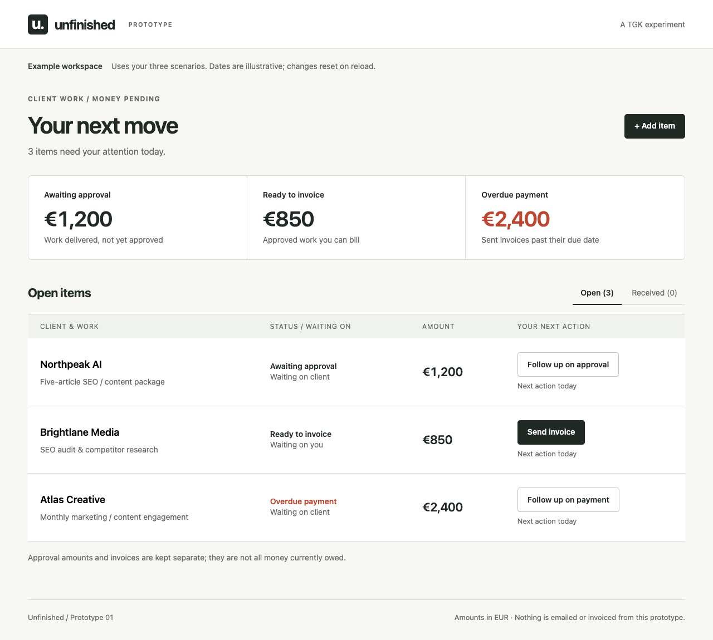The image size is (713, 640).
Task: Click "Five-article SEO / content package" description
Action: pos(102,382)
